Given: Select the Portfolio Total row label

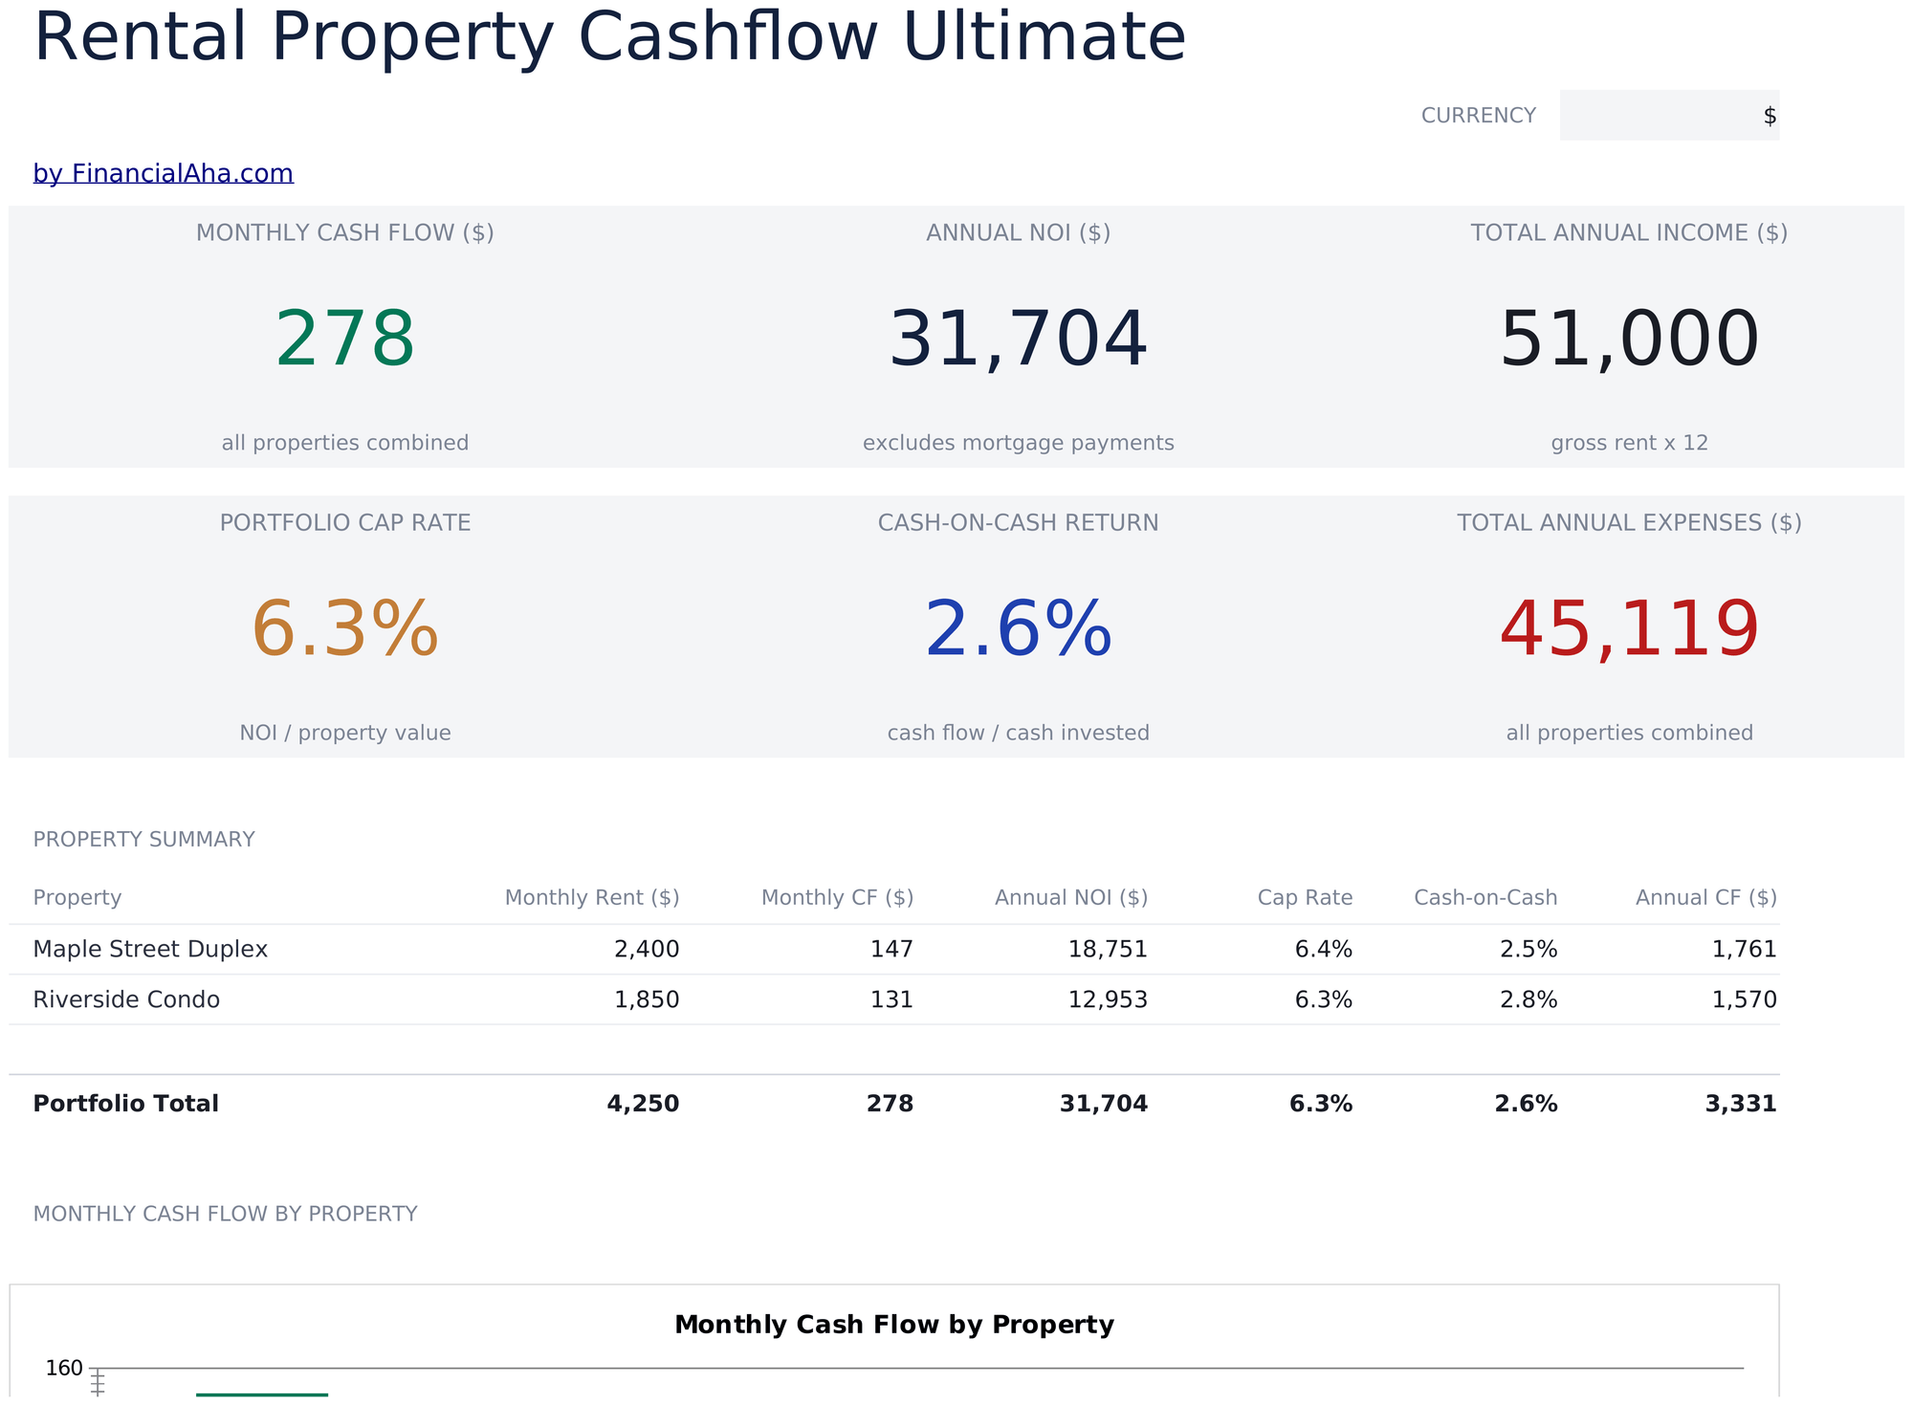Looking at the screenshot, I should (125, 1104).
